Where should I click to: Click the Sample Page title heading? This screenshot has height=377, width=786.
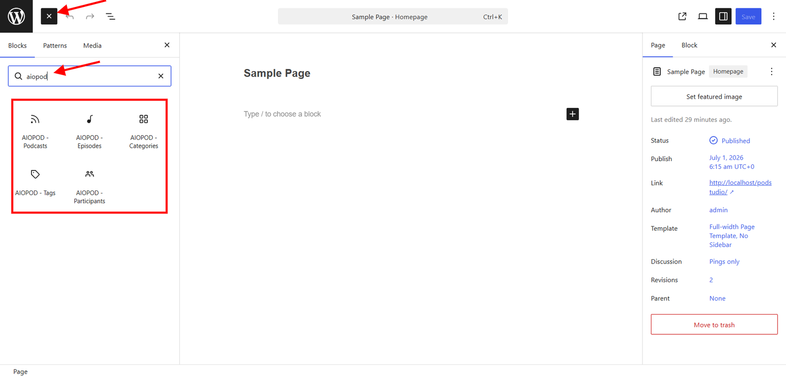coord(277,73)
